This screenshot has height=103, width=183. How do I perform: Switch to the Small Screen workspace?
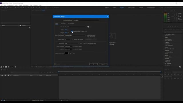(132, 8)
